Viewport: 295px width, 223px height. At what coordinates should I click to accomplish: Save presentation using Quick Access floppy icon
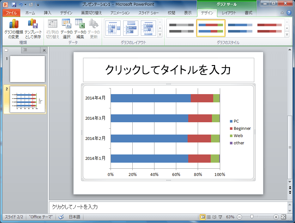pyautogui.click(x=14, y=4)
